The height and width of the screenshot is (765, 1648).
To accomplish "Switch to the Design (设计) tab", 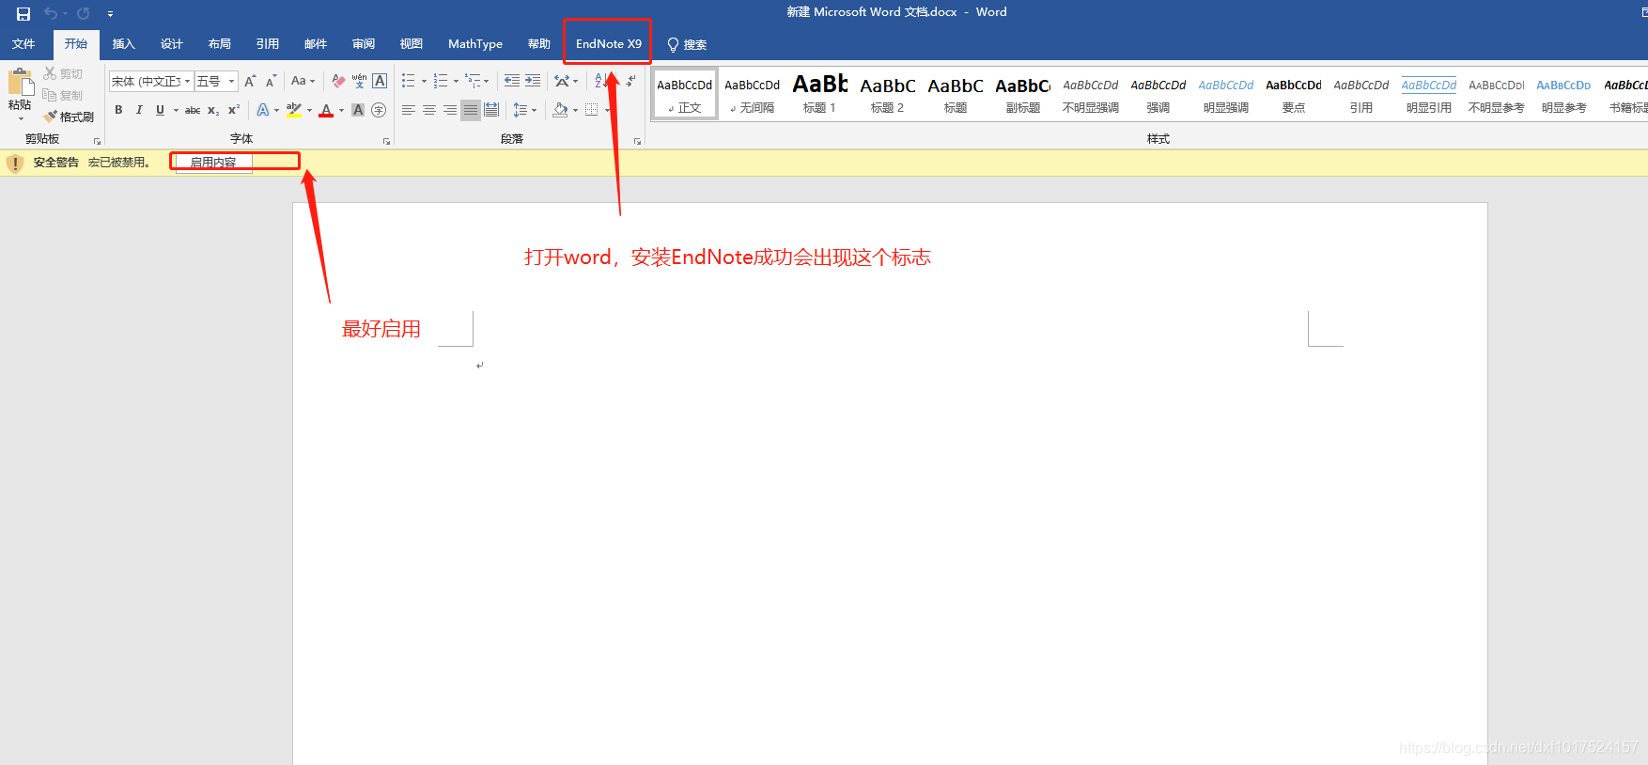I will pos(172,44).
